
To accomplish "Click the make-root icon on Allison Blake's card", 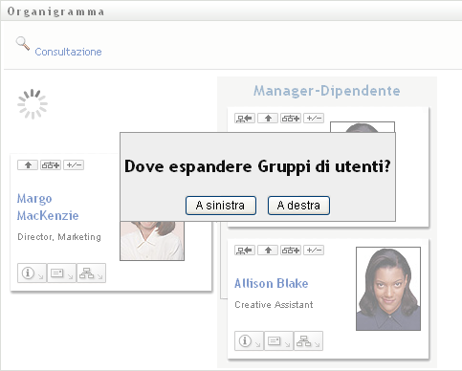I will coord(245,251).
